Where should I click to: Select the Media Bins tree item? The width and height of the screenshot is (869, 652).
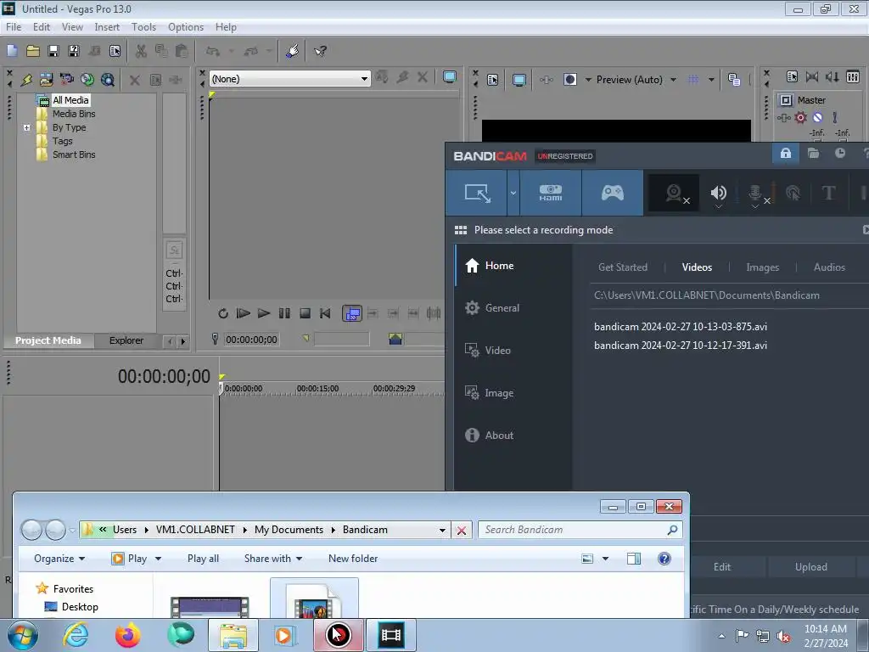point(74,114)
